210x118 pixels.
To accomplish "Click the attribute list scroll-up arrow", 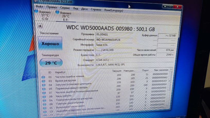I will click(171, 70).
